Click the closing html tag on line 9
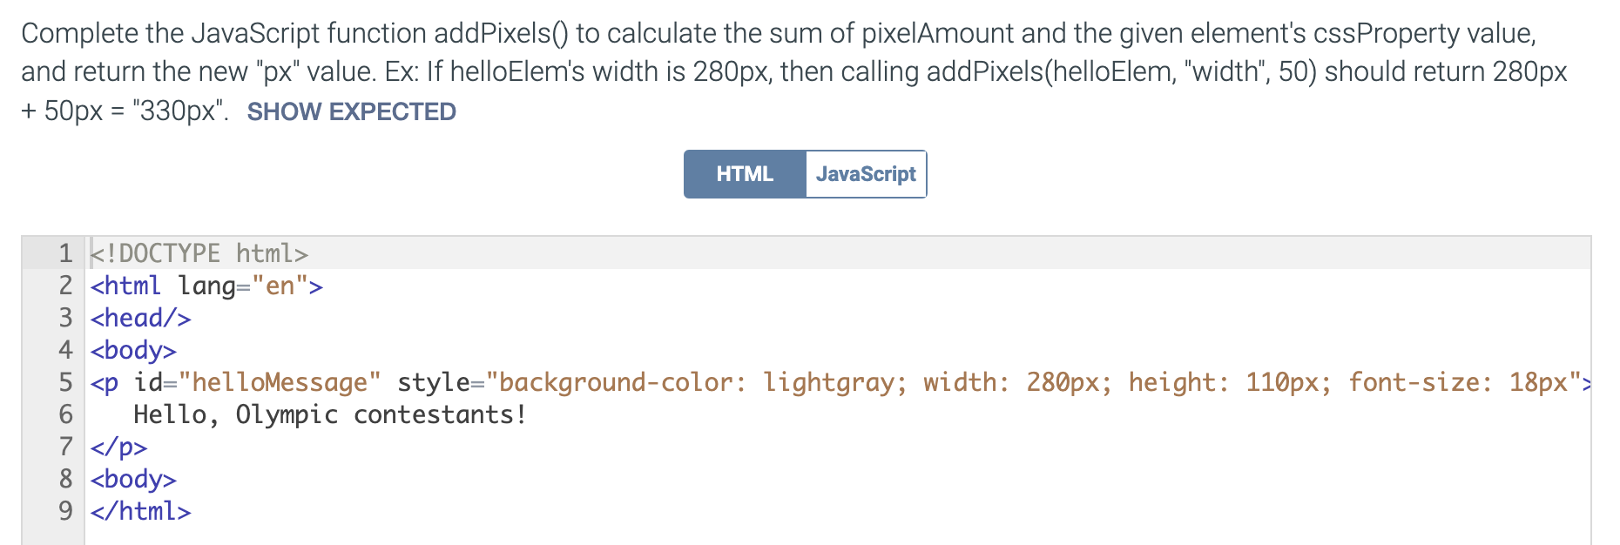The width and height of the screenshot is (1620, 545). coord(139,512)
